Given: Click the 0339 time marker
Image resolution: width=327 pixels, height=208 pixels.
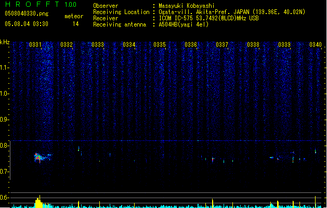Looking at the screenshot, I should pyautogui.click(x=284, y=45).
